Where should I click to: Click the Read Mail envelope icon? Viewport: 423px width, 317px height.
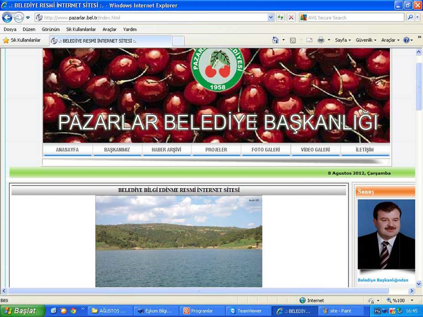click(x=309, y=40)
